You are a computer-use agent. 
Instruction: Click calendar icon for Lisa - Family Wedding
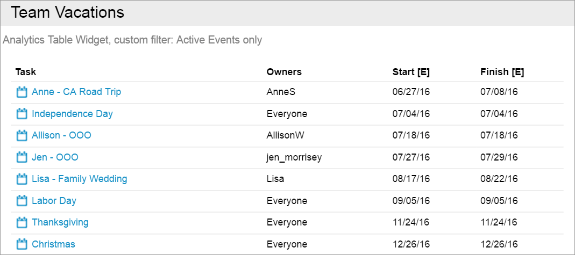pyautogui.click(x=22, y=179)
